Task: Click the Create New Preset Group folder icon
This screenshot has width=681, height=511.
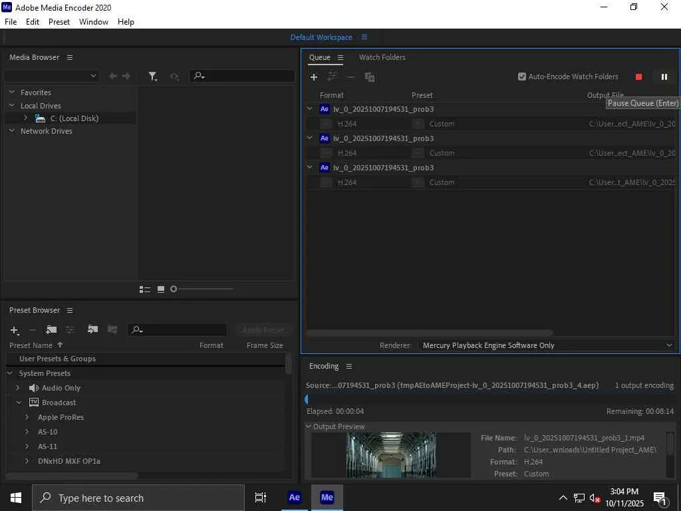Action: [x=51, y=330]
